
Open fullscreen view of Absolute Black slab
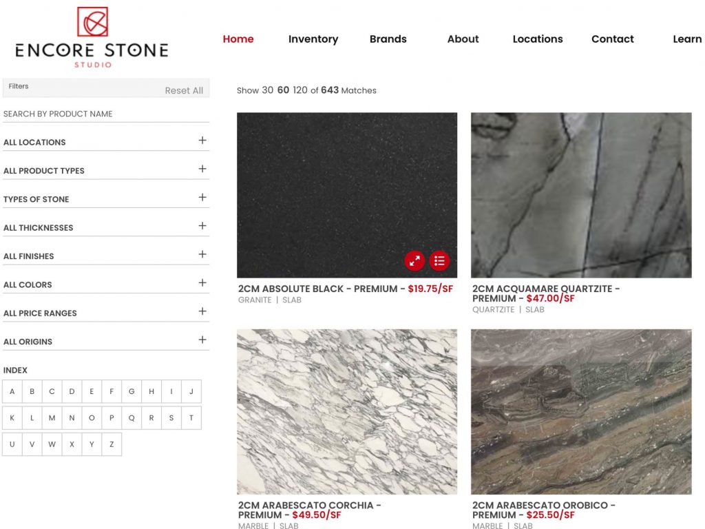pos(414,260)
